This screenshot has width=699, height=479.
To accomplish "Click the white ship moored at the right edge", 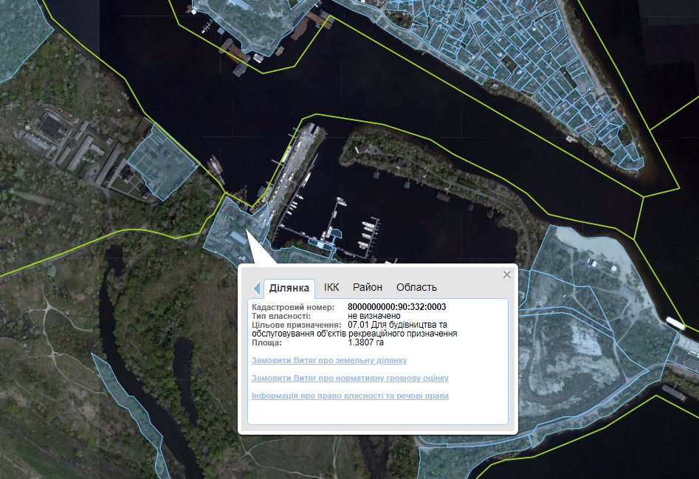I will click(675, 323).
